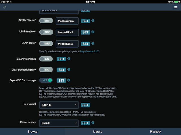This screenshot has width=181, height=135.
Task: Switch to the Playback tab
Action: click(x=156, y=132)
